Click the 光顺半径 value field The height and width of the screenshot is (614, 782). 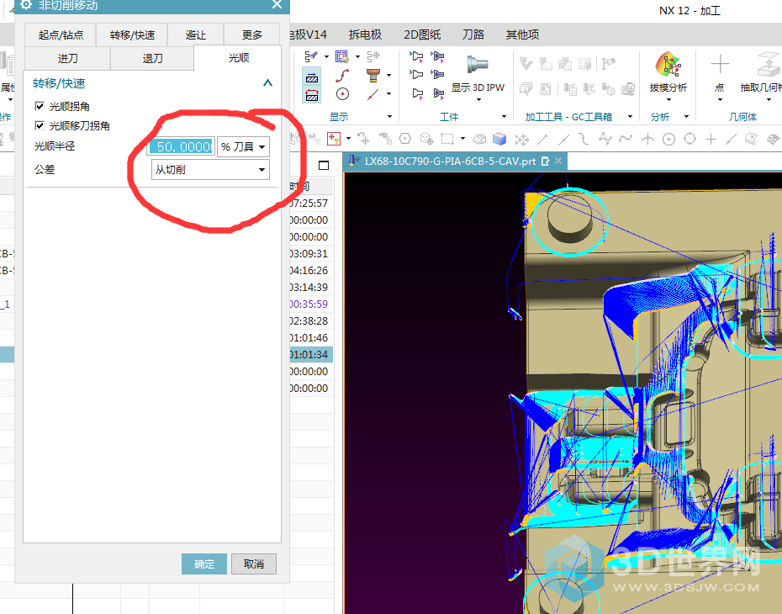pyautogui.click(x=182, y=146)
